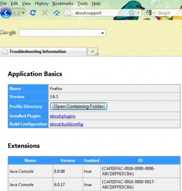
Task: Open the View menu
Action: (26, 4)
